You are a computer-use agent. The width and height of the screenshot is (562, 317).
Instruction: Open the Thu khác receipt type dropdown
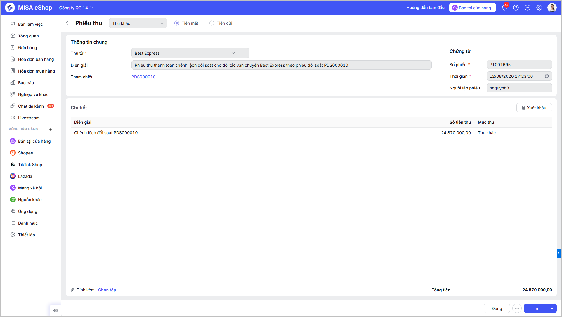tap(138, 23)
